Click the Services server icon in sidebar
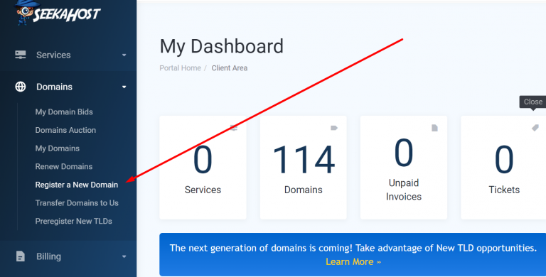This screenshot has height=277, width=546. click(21, 55)
